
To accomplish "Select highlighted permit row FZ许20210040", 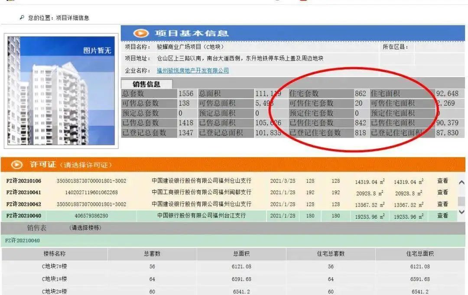I will coord(229,216).
